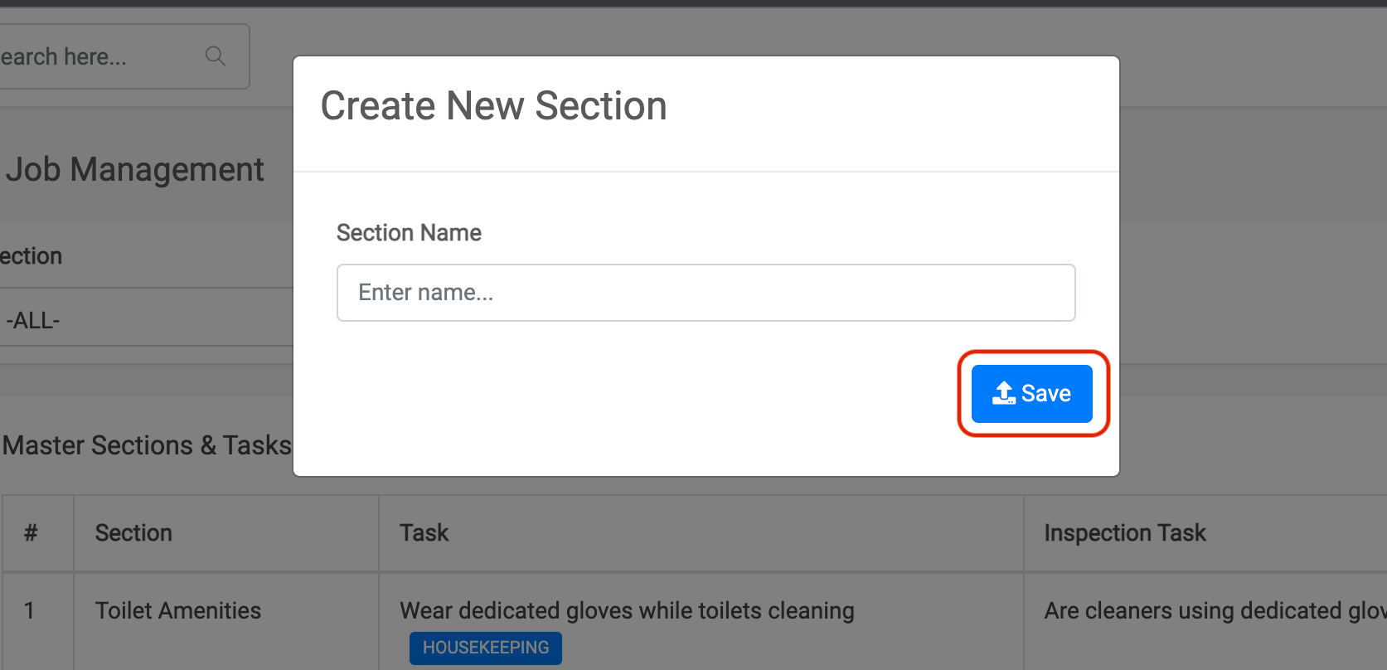This screenshot has height=670, width=1387.
Task: Click the 'Create New Section' dialog title
Action: pos(493,106)
